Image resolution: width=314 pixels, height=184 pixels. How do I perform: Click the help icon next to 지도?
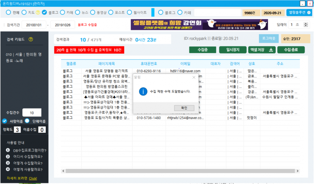click(38, 13)
